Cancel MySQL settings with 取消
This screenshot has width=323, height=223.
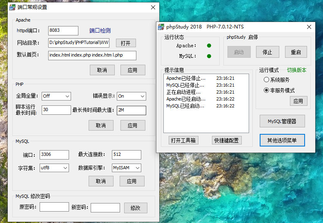(x=101, y=181)
